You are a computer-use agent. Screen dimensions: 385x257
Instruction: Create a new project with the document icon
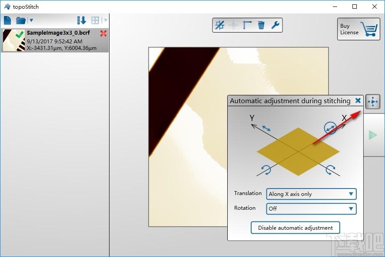(x=7, y=20)
